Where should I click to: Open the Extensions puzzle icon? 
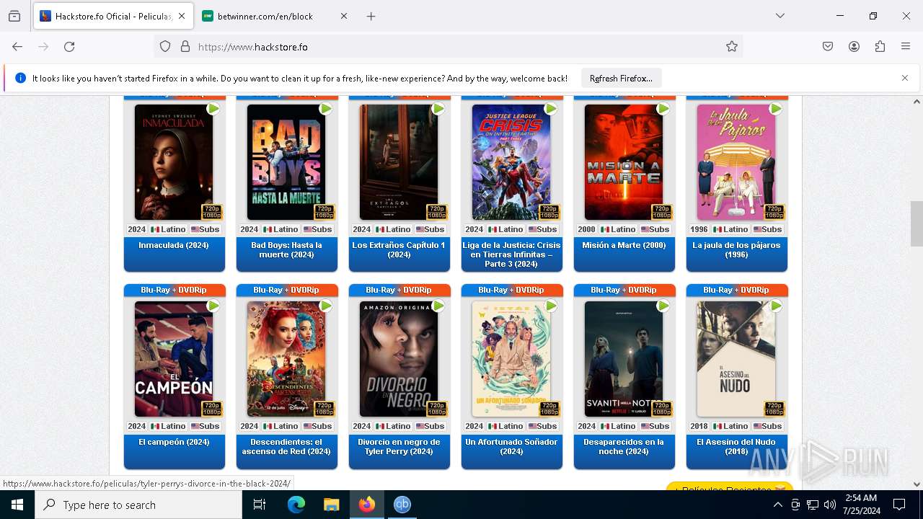click(x=880, y=47)
